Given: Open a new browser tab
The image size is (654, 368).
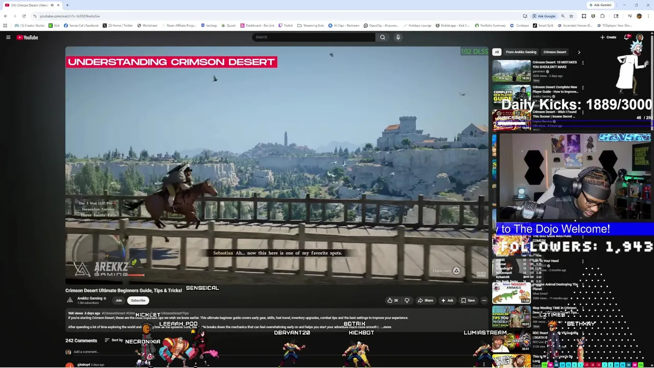Looking at the screenshot, I should (67, 5).
